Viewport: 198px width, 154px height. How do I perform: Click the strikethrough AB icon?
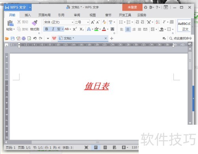[67, 29]
